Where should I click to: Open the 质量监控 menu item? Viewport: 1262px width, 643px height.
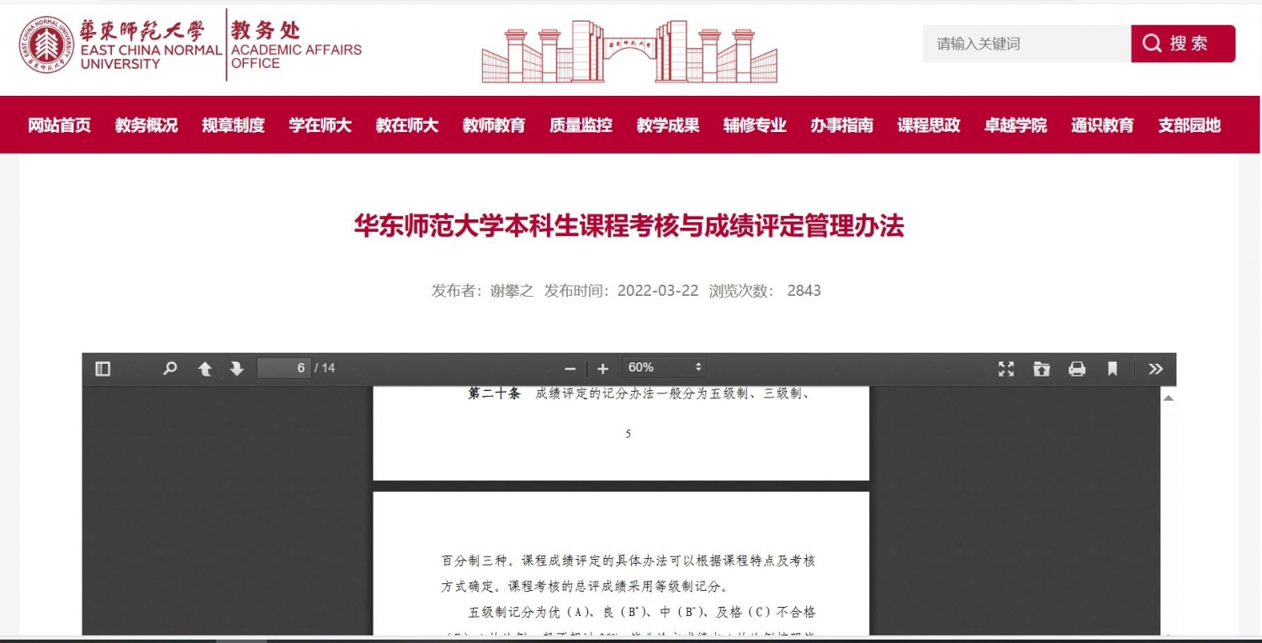581,125
